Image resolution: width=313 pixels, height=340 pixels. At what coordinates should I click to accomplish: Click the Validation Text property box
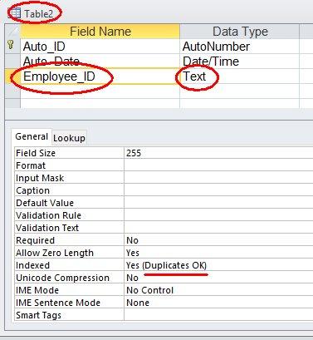point(218,228)
